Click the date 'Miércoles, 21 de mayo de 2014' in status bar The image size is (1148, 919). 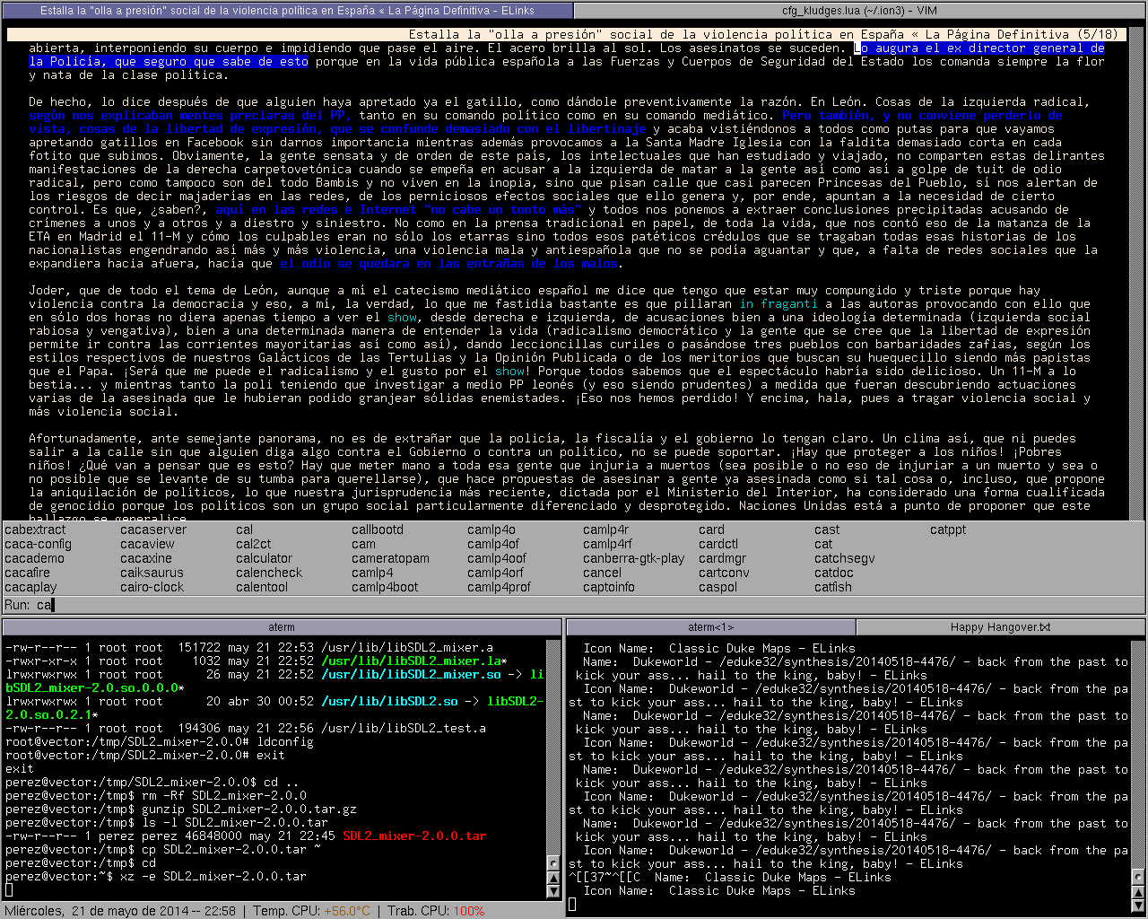[x=97, y=911]
